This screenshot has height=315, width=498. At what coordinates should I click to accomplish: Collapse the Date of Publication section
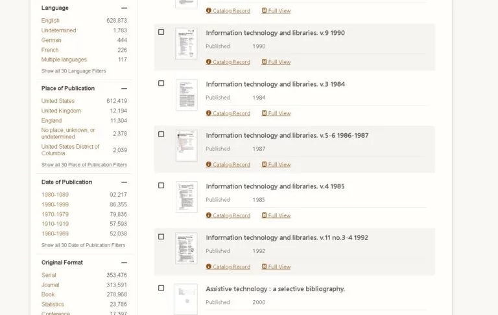(124, 182)
